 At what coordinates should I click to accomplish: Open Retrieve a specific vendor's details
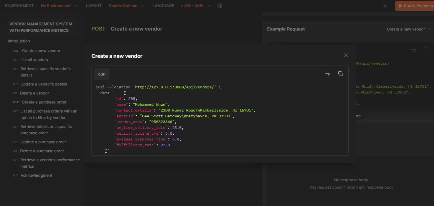[45, 72]
